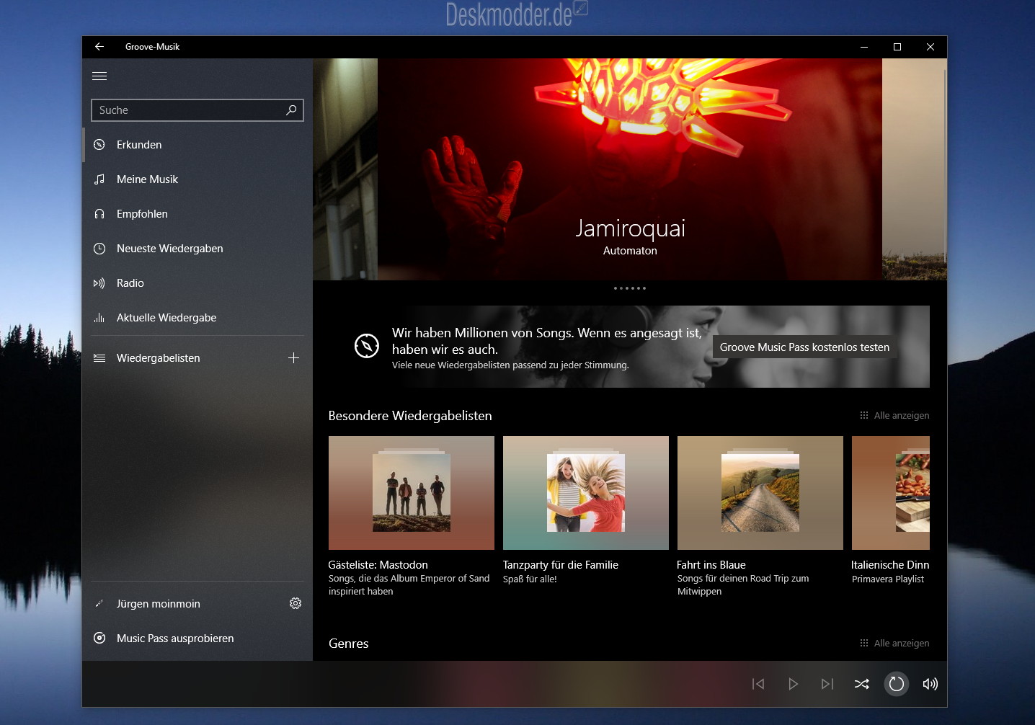Show Aktuelle Wiedergabe
The width and height of the screenshot is (1035, 725).
[197, 318]
